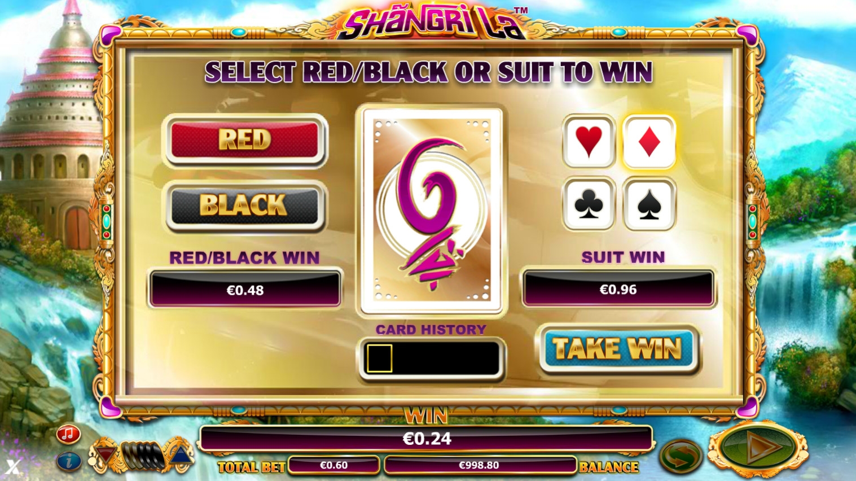Click the stacked chips bet selector
The image size is (856, 481).
[x=142, y=455]
